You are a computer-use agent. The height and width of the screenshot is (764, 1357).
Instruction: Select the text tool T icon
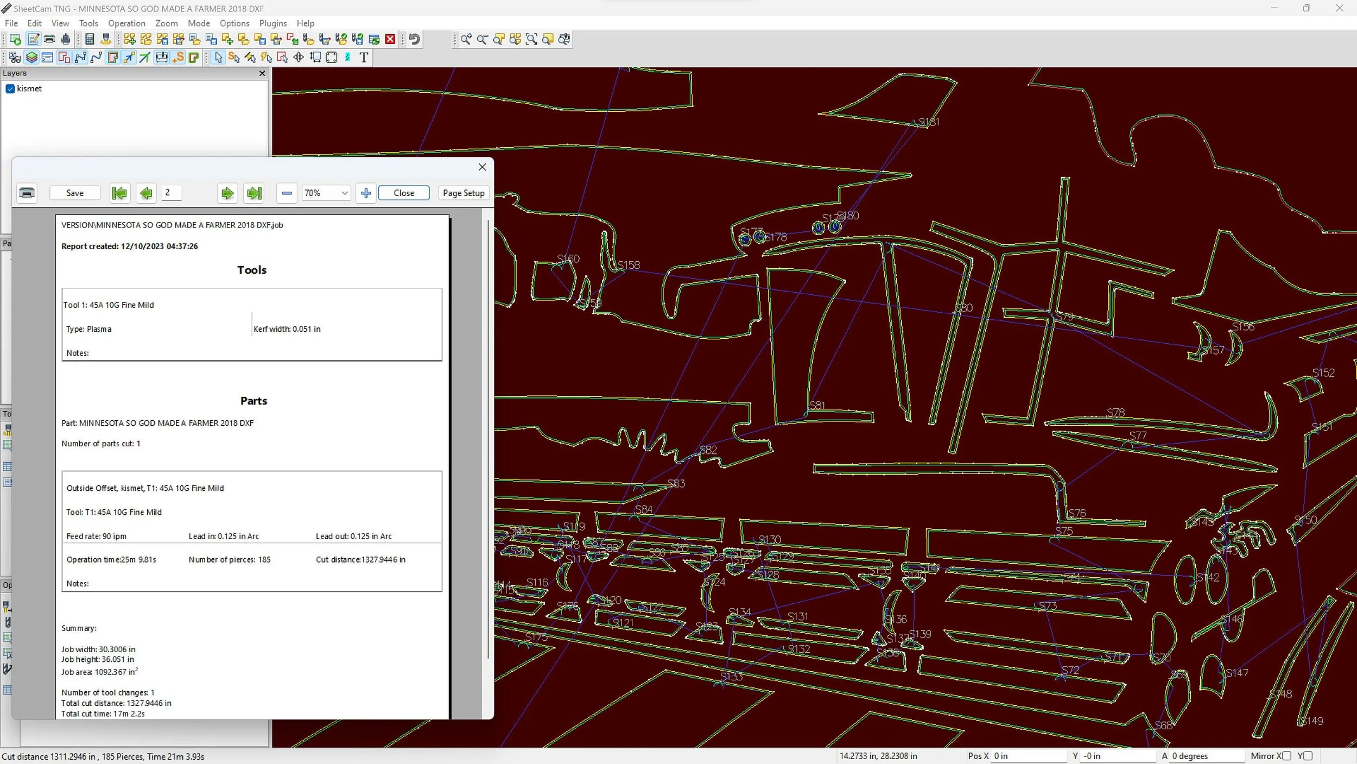364,58
